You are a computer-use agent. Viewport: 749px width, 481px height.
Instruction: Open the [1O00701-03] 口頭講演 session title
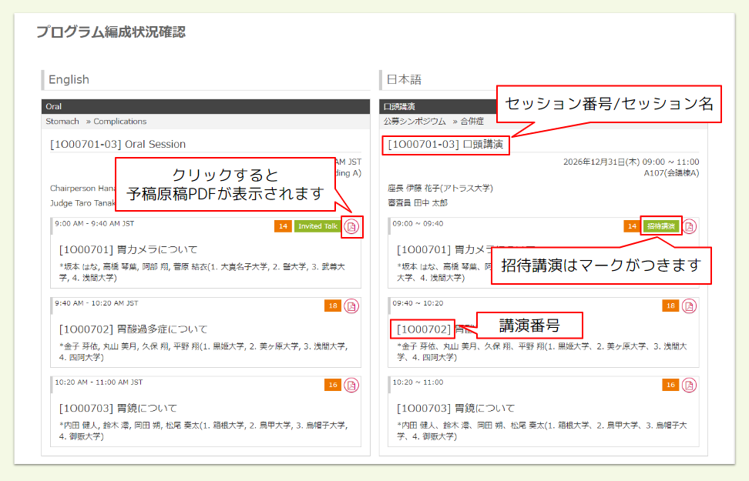coord(447,144)
